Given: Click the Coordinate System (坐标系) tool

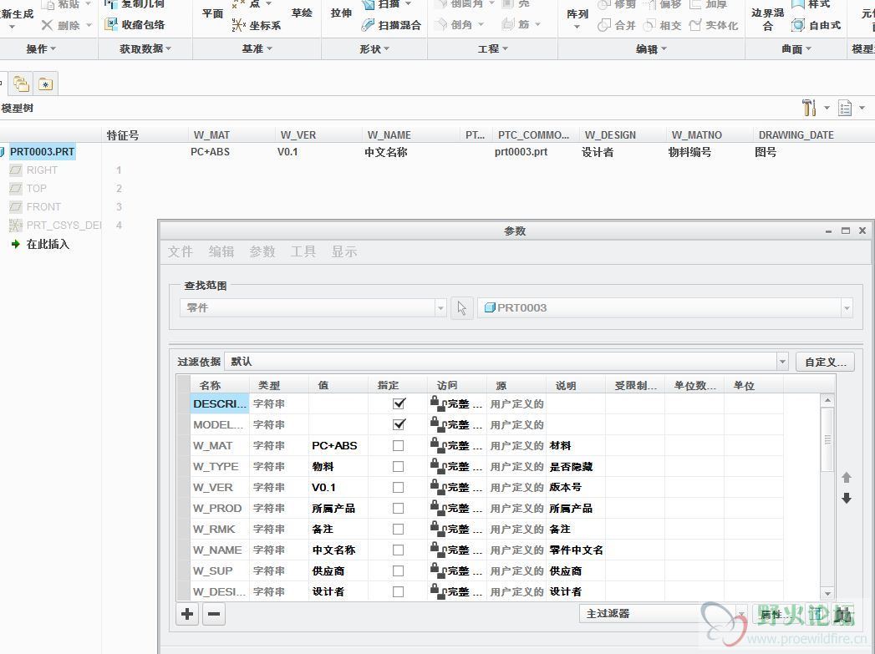Looking at the screenshot, I should pyautogui.click(x=257, y=25).
